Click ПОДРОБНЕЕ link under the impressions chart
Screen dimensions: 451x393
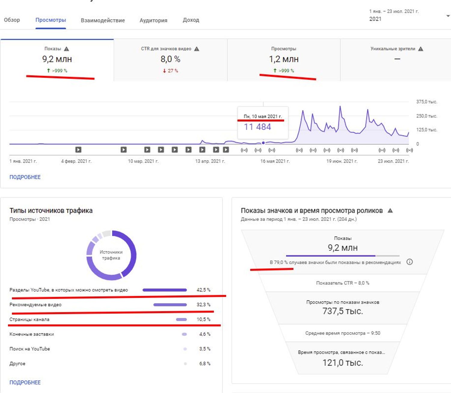coord(25,177)
